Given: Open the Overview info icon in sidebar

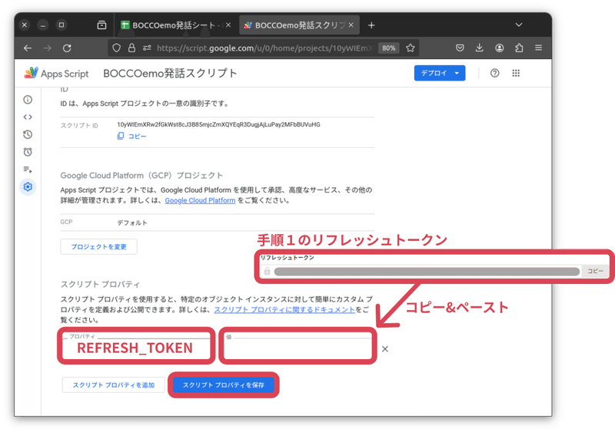Looking at the screenshot, I should point(28,100).
